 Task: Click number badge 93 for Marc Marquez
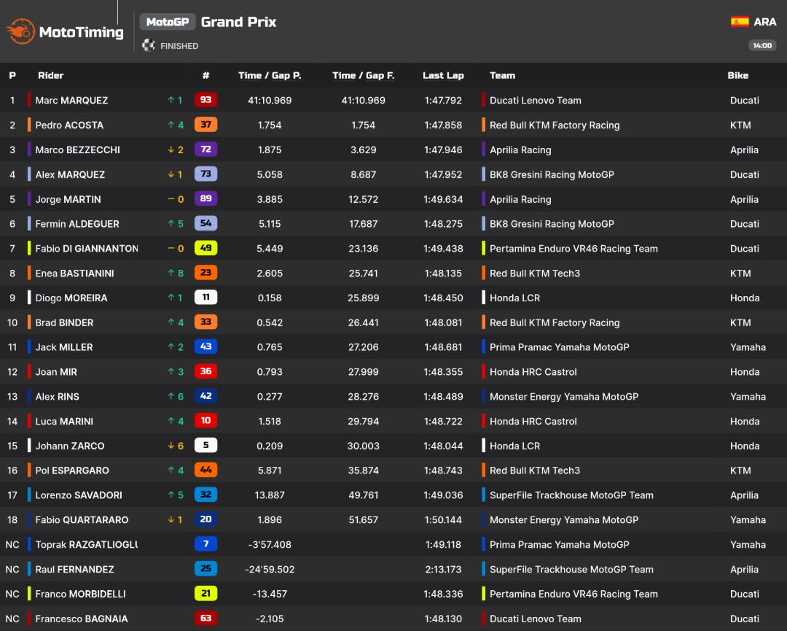point(205,99)
